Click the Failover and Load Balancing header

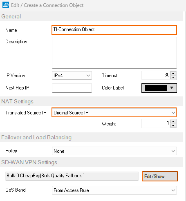(36, 137)
